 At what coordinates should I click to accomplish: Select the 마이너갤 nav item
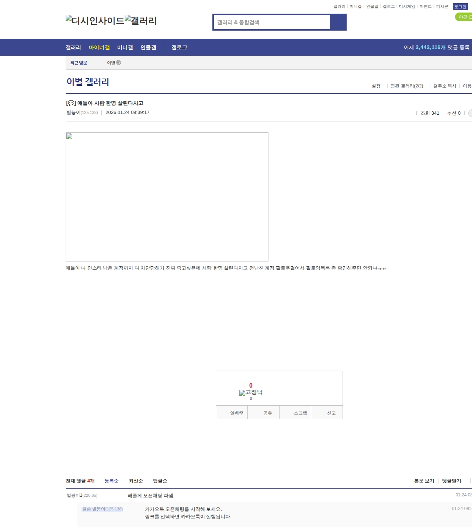coord(99,47)
